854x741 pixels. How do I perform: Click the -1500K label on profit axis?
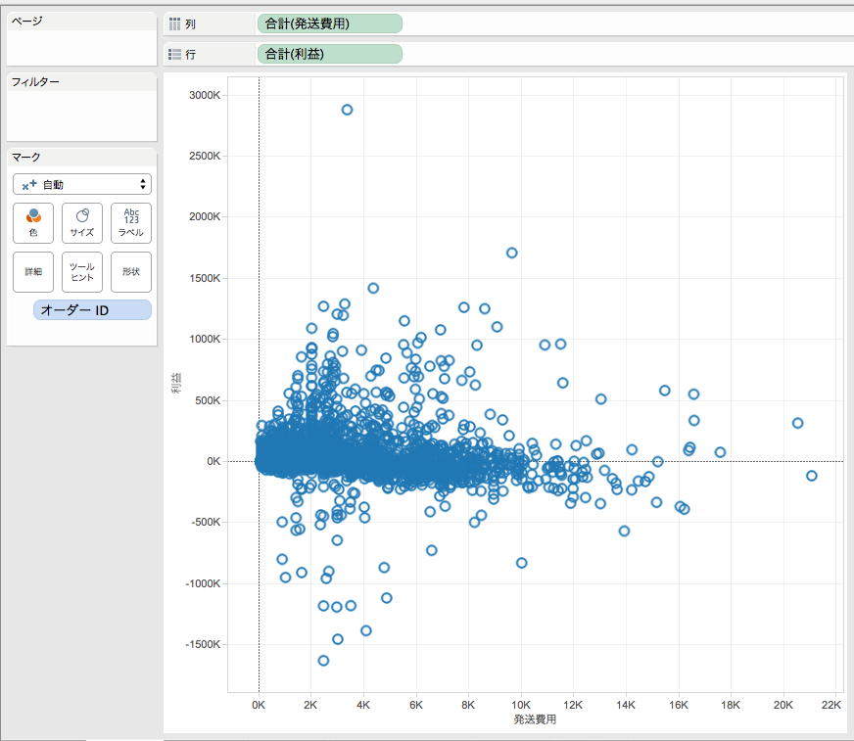coord(203,645)
